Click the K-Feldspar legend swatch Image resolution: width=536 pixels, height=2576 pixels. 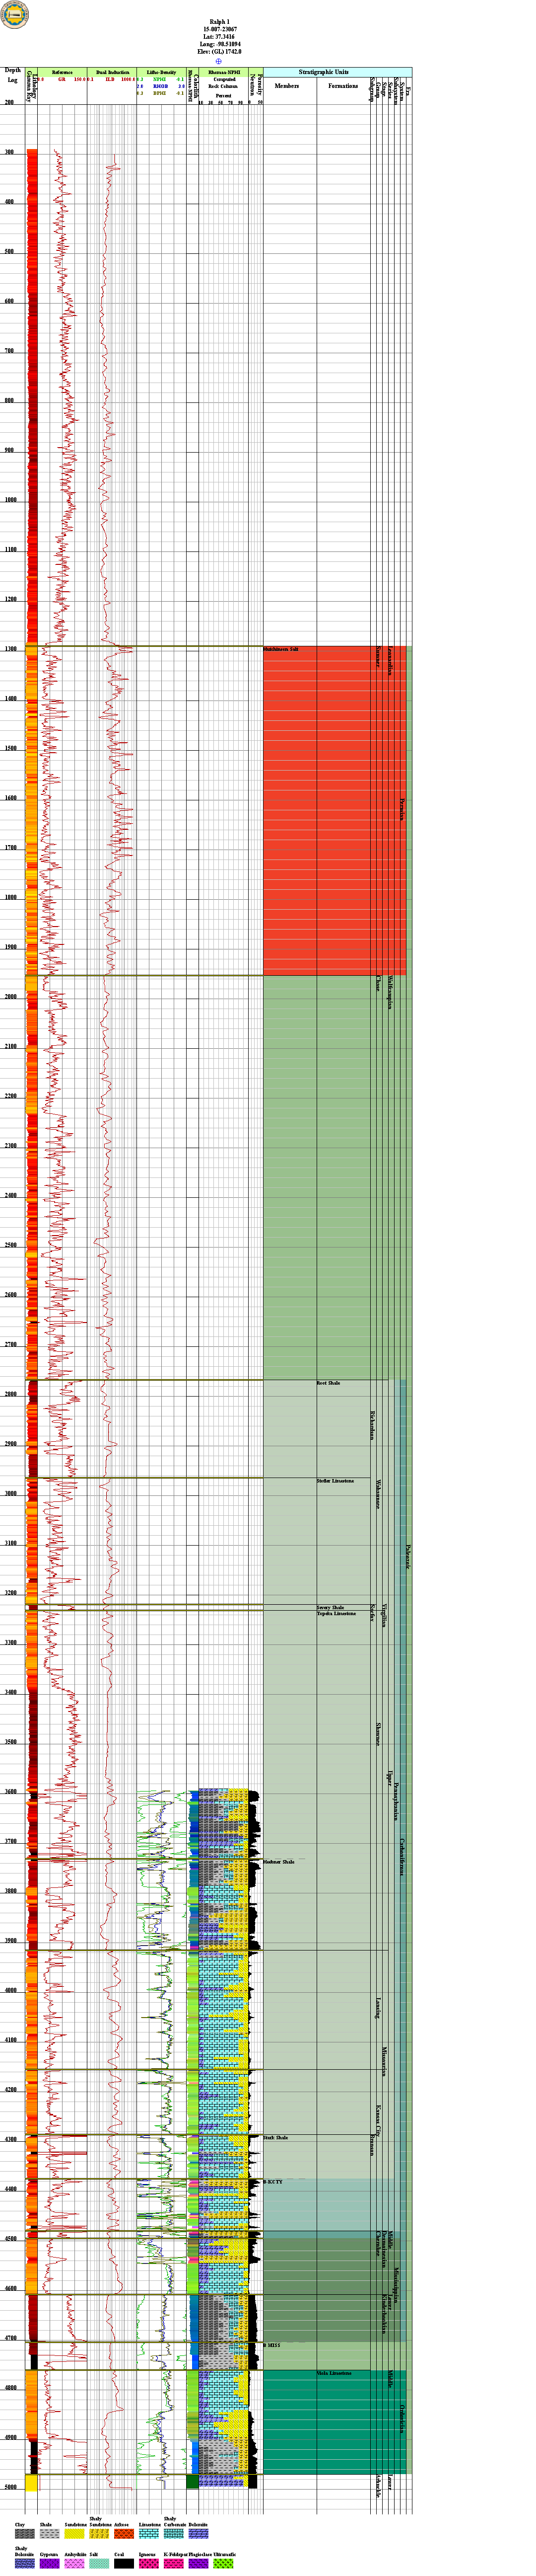tap(174, 2563)
